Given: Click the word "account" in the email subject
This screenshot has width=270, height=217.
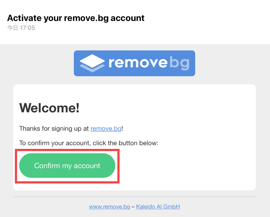Looking at the screenshot, I should click(x=127, y=18).
